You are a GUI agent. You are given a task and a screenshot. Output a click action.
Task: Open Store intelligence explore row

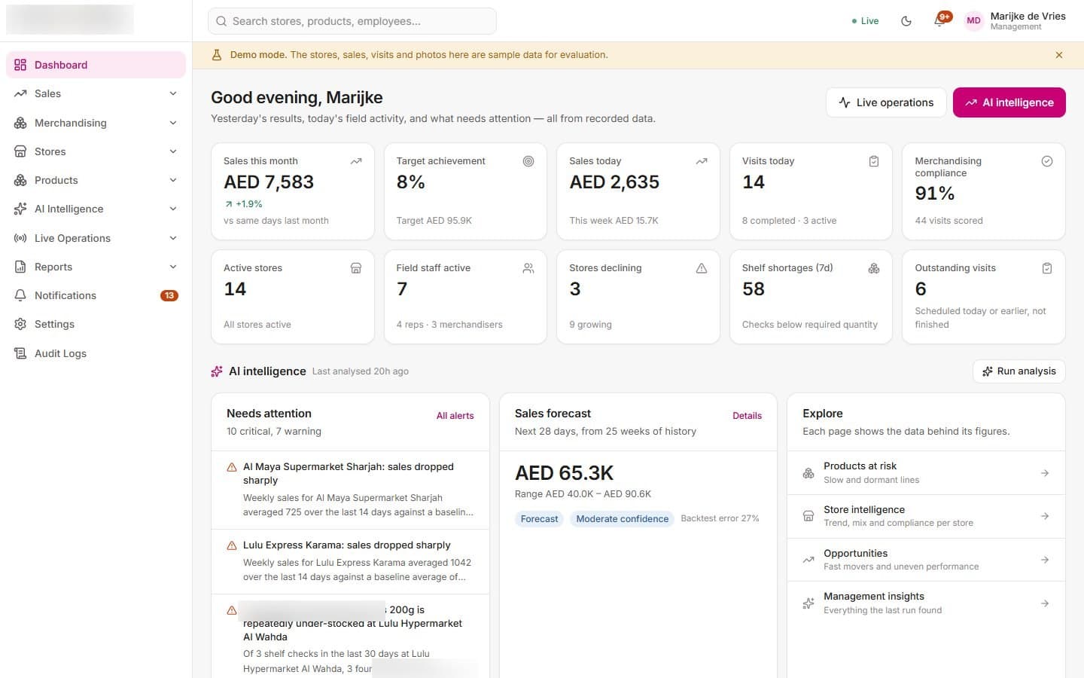pos(926,516)
